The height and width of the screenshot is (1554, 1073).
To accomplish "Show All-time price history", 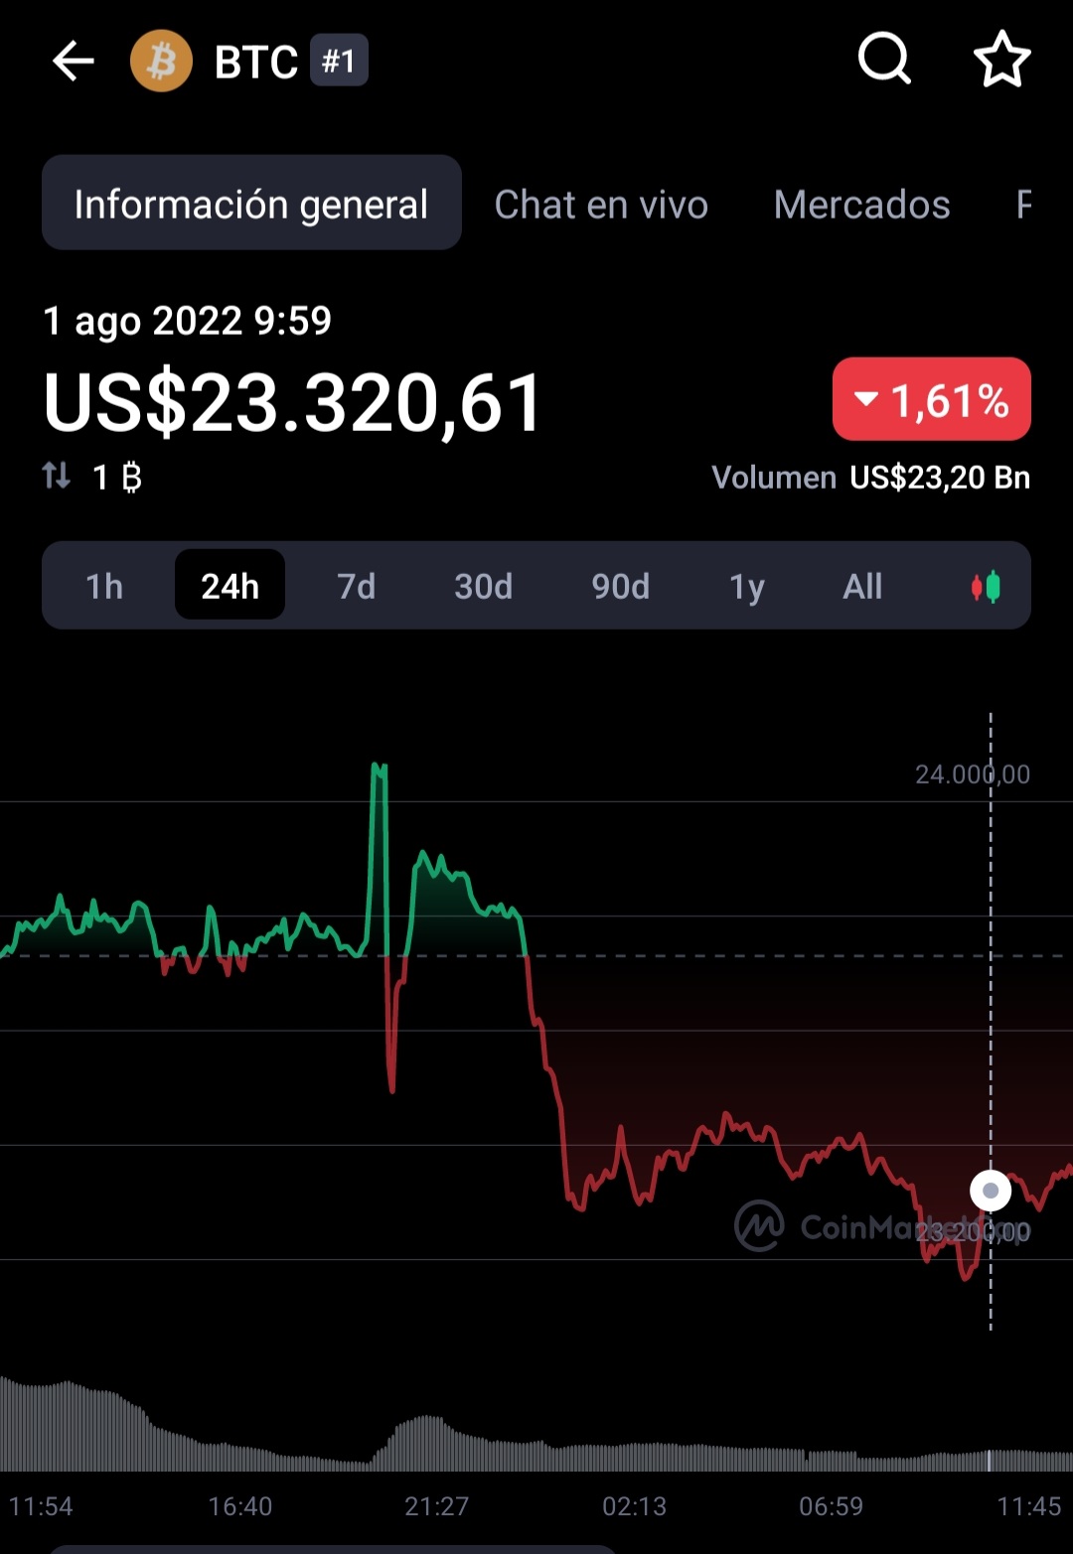I will 862,586.
